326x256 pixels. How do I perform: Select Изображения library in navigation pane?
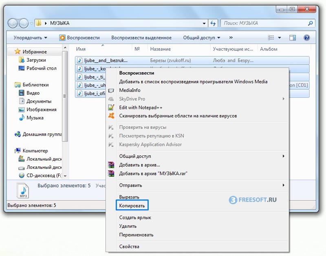coord(42,109)
